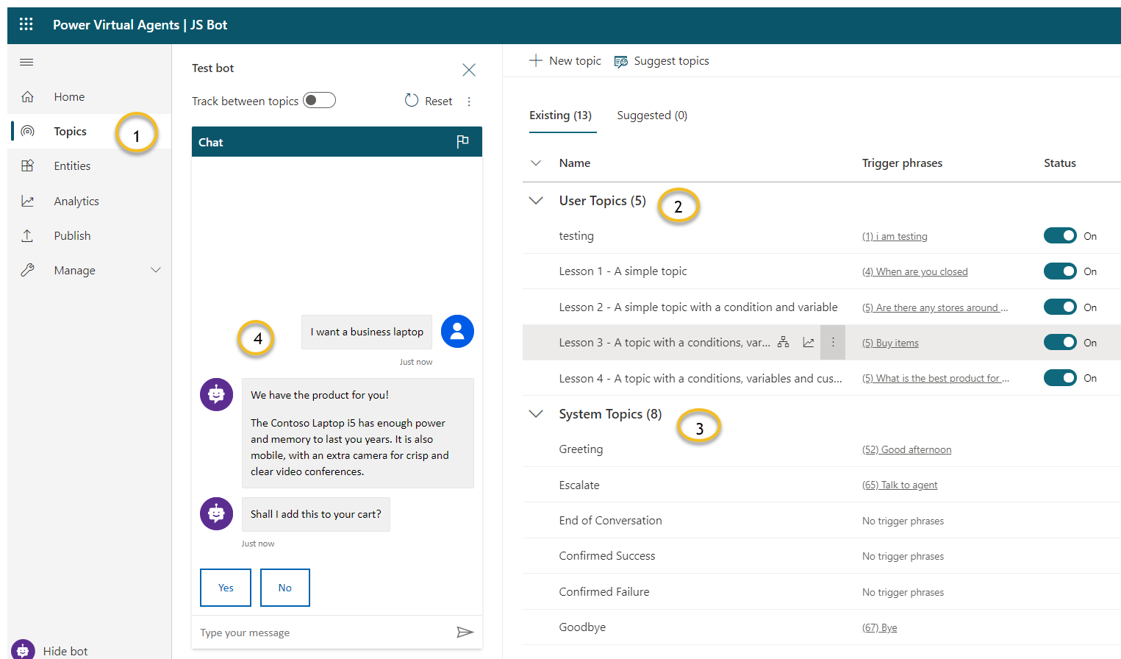Viewport: 1121px width, 659px height.
Task: Collapse the System Topics group
Action: 536,413
